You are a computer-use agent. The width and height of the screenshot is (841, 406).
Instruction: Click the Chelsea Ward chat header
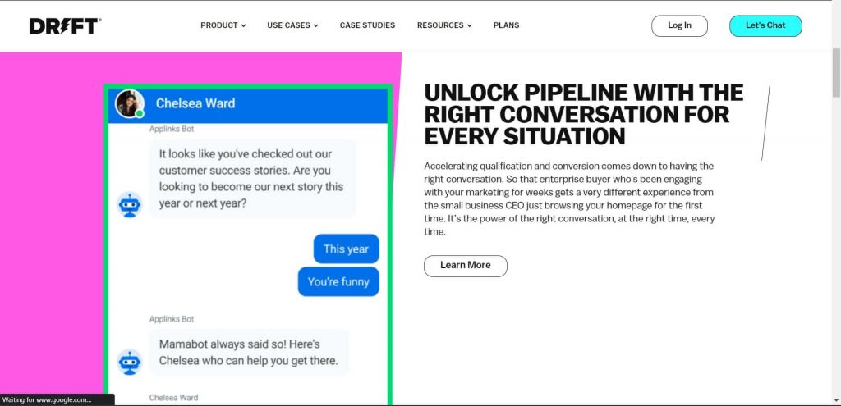pyautogui.click(x=248, y=103)
